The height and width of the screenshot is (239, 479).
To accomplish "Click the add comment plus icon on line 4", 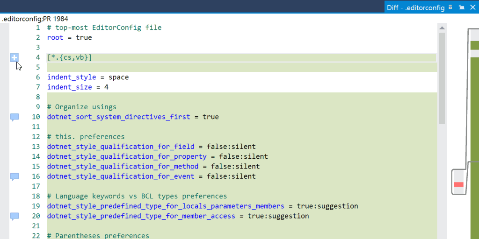I will [15, 57].
